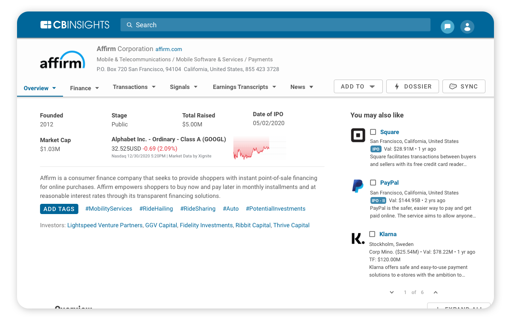Open the user profile icon
The image size is (511, 320).
click(467, 27)
